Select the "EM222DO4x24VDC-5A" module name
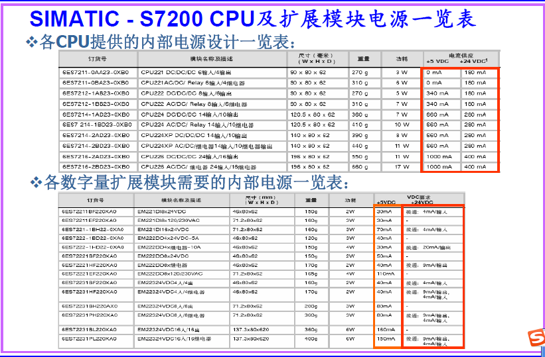The image size is (545, 357). [x=167, y=238]
